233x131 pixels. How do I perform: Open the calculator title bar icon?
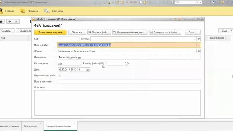[x=118, y=3]
